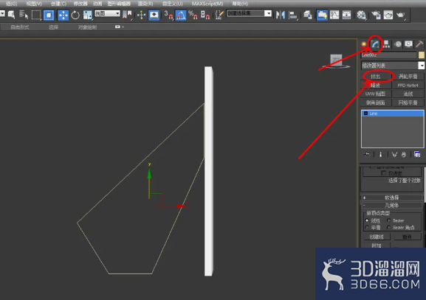Open the Modify command panel
The image size is (426, 300).
(x=375, y=44)
